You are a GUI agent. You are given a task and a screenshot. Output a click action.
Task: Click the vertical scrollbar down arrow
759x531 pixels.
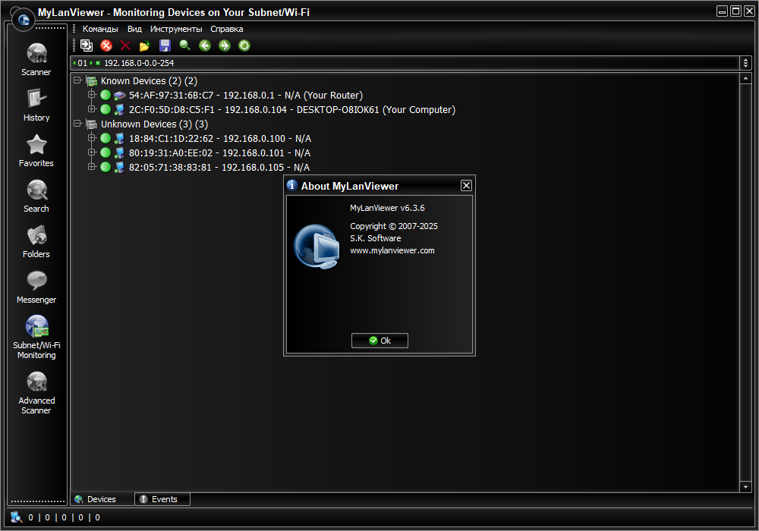tap(745, 486)
